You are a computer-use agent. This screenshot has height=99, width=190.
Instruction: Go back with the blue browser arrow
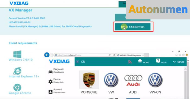47,55
